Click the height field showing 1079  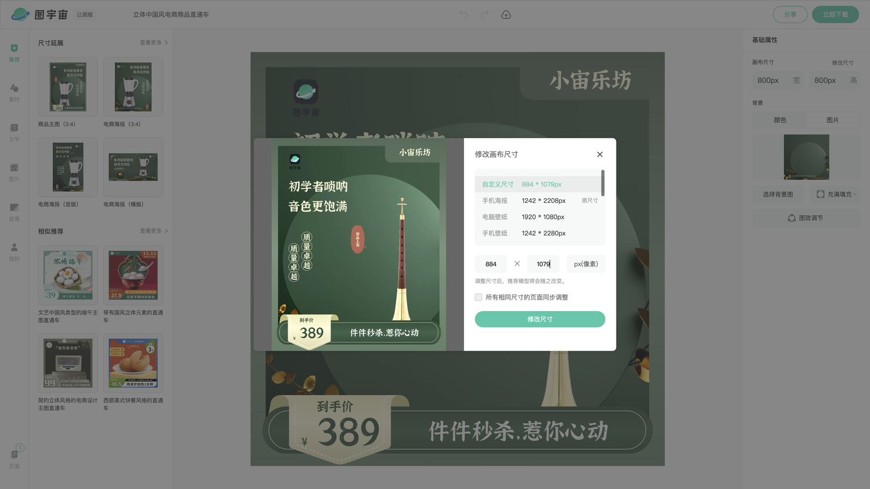coord(543,264)
